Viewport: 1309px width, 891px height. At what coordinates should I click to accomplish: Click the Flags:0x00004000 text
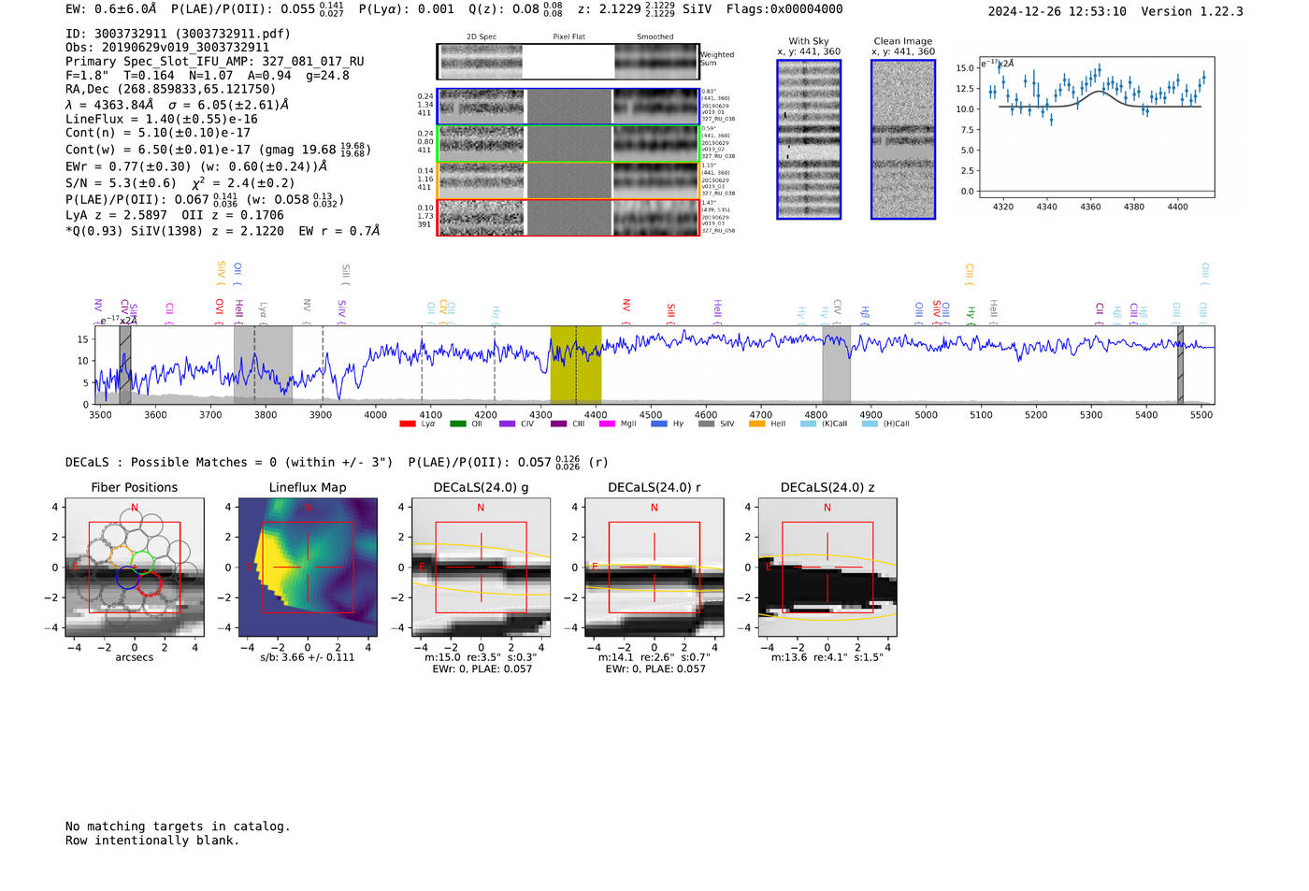tap(784, 9)
